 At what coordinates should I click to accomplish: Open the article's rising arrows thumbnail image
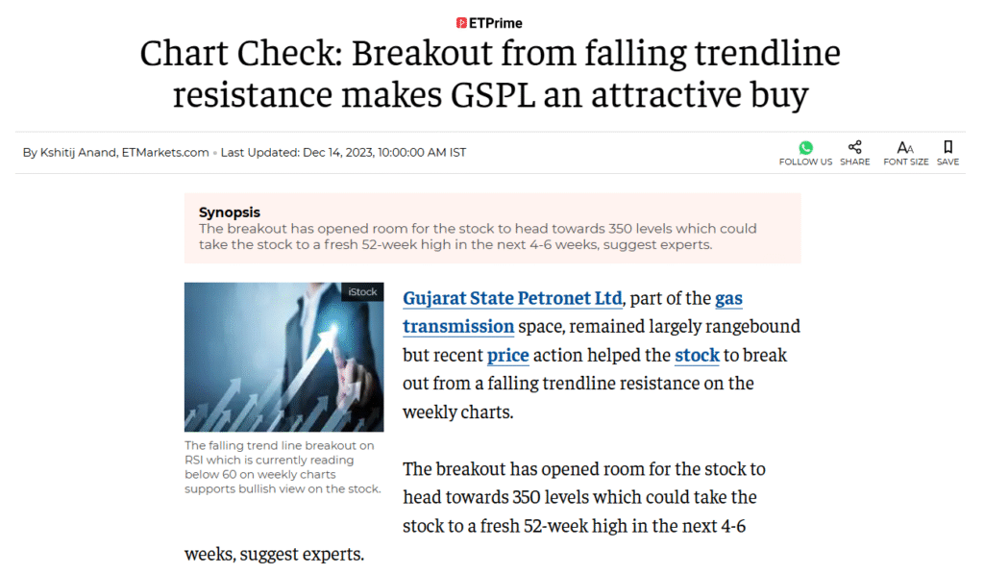click(x=283, y=357)
